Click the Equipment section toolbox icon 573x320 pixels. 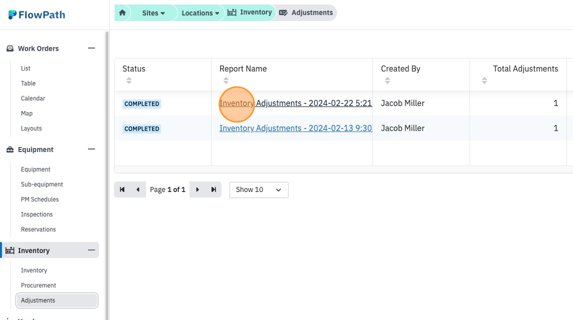click(10, 149)
